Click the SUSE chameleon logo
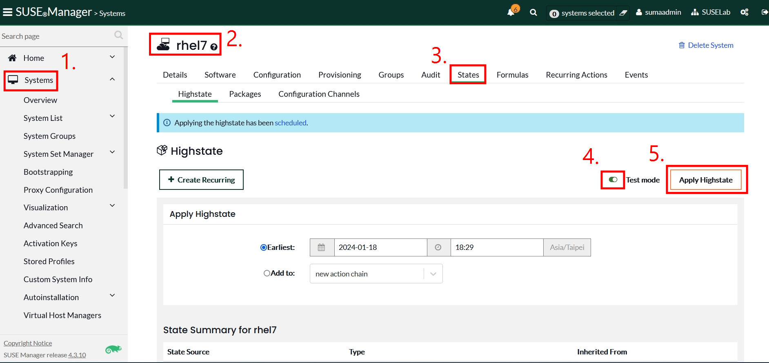This screenshot has height=363, width=769. click(113, 349)
